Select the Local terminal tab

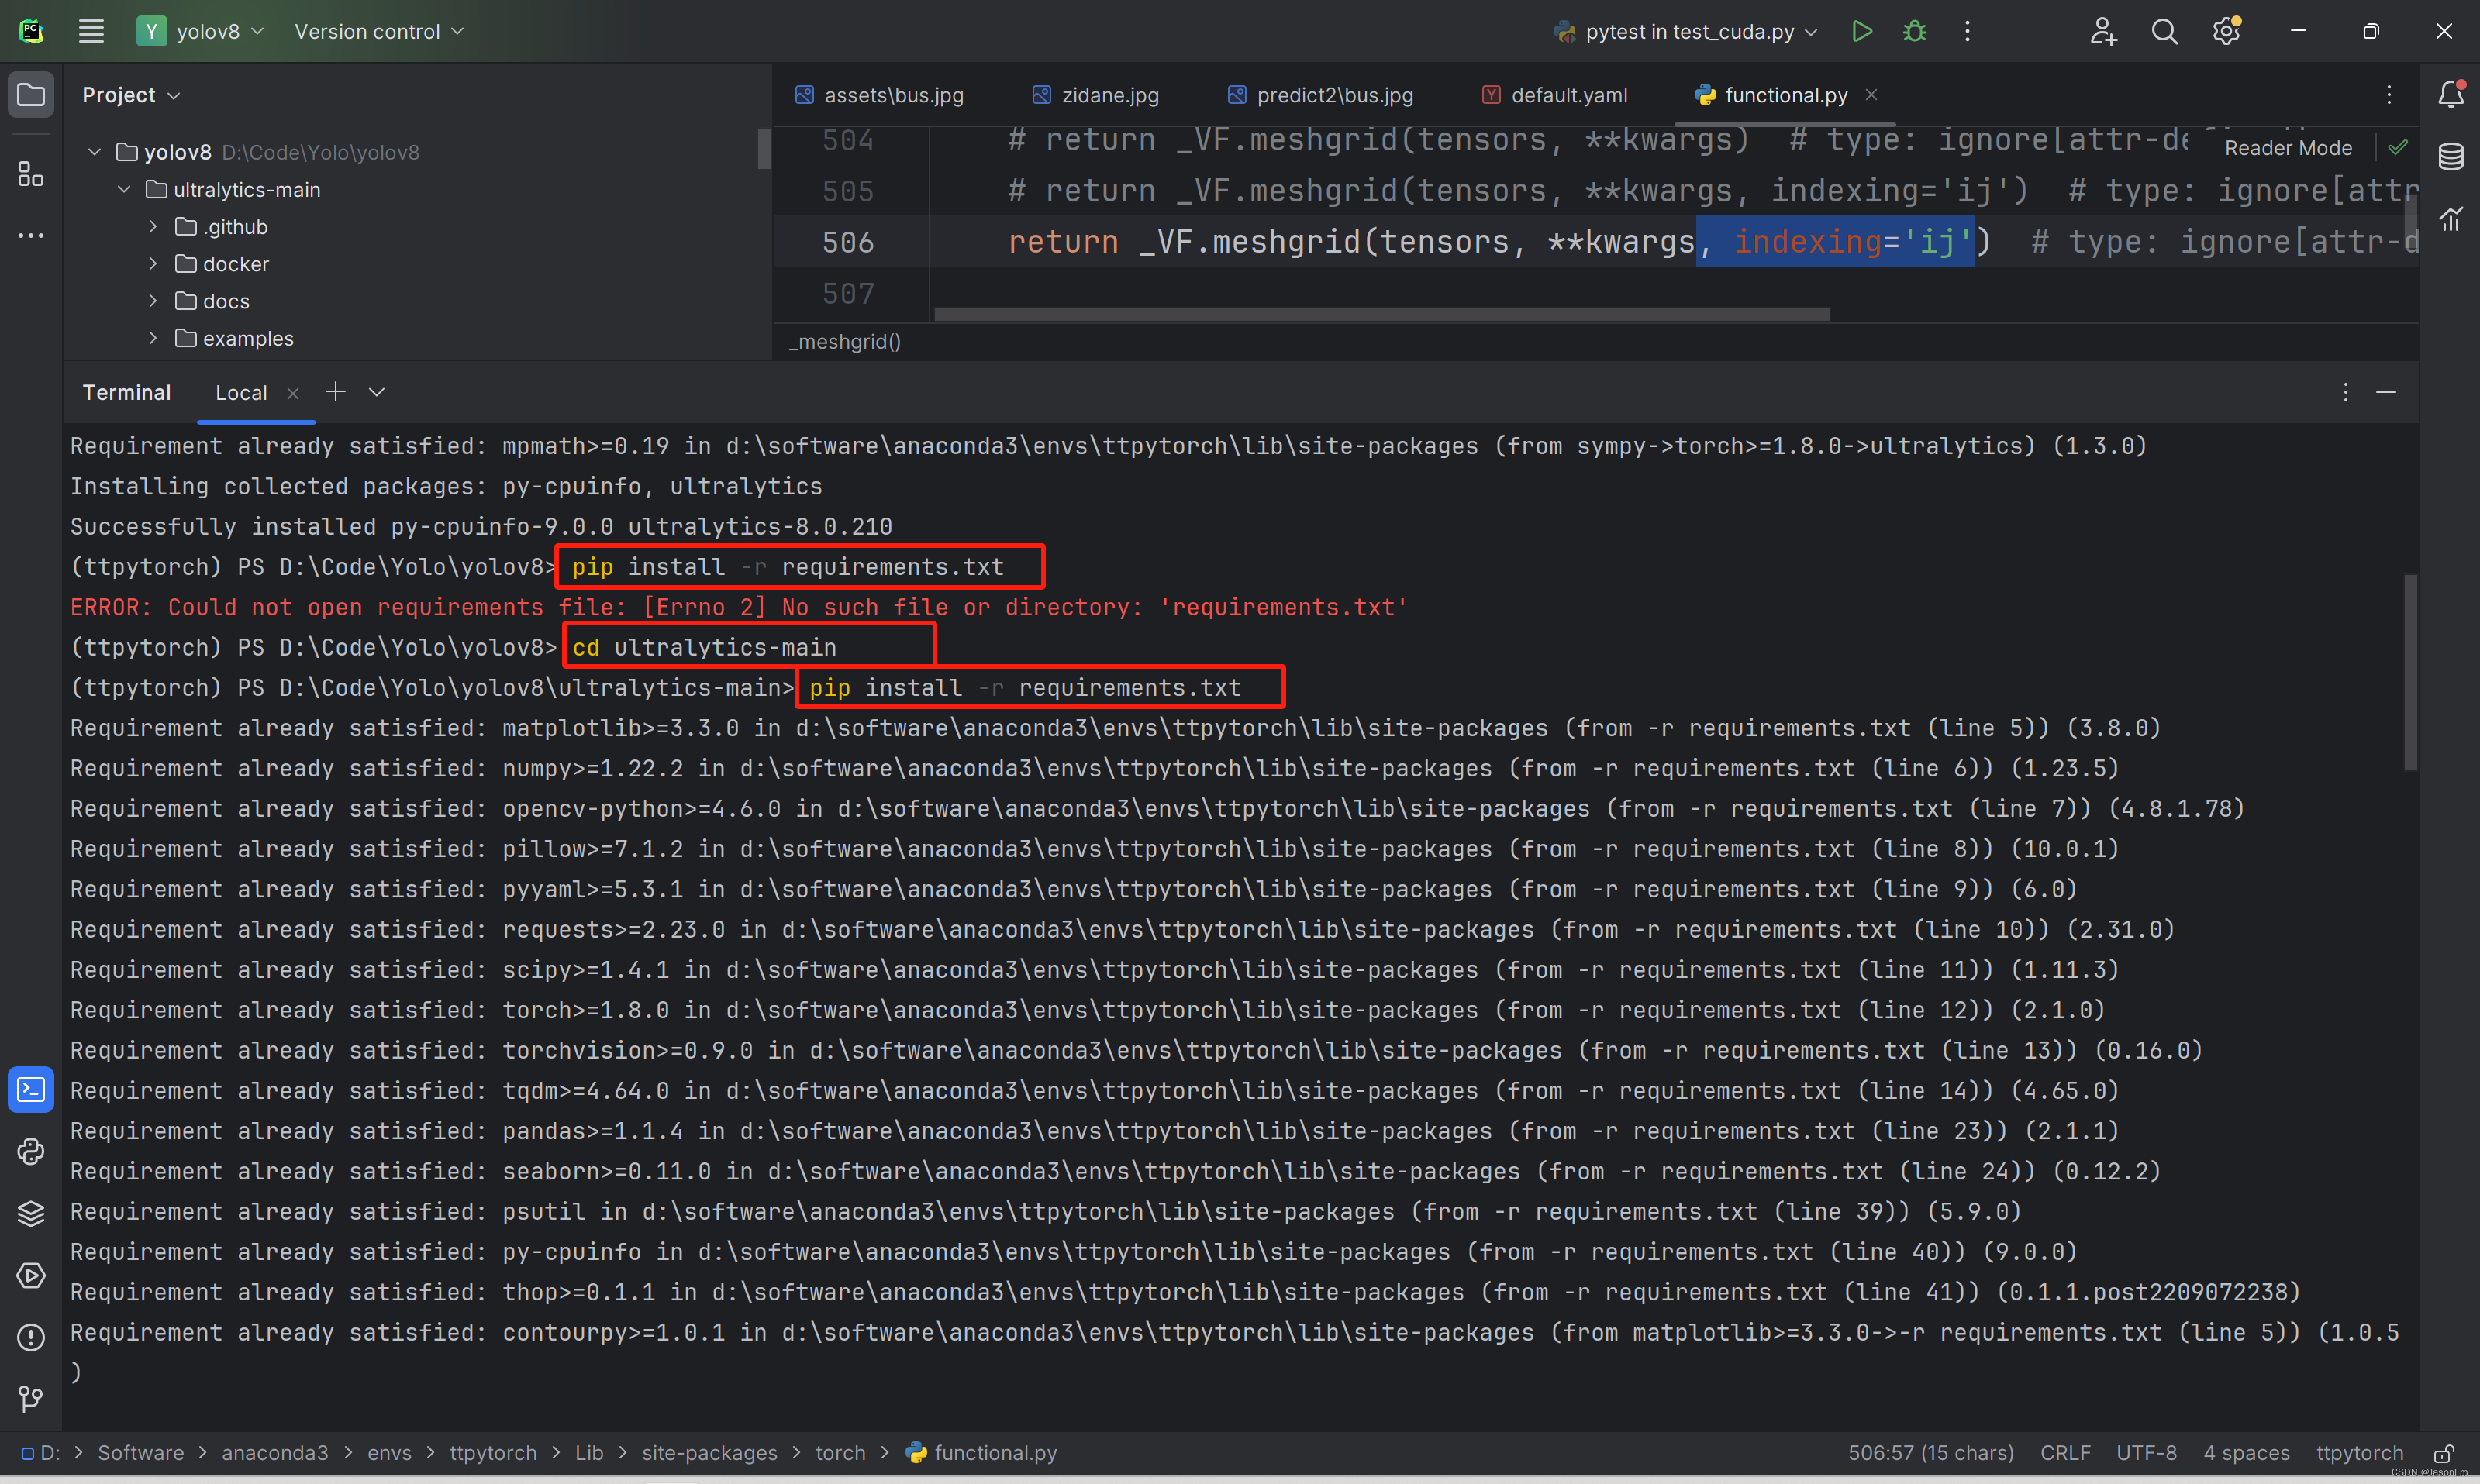[241, 393]
